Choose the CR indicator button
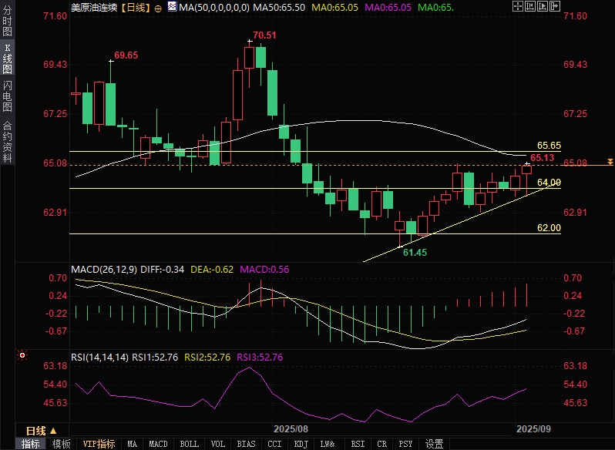This screenshot has height=450, width=615. (382, 444)
